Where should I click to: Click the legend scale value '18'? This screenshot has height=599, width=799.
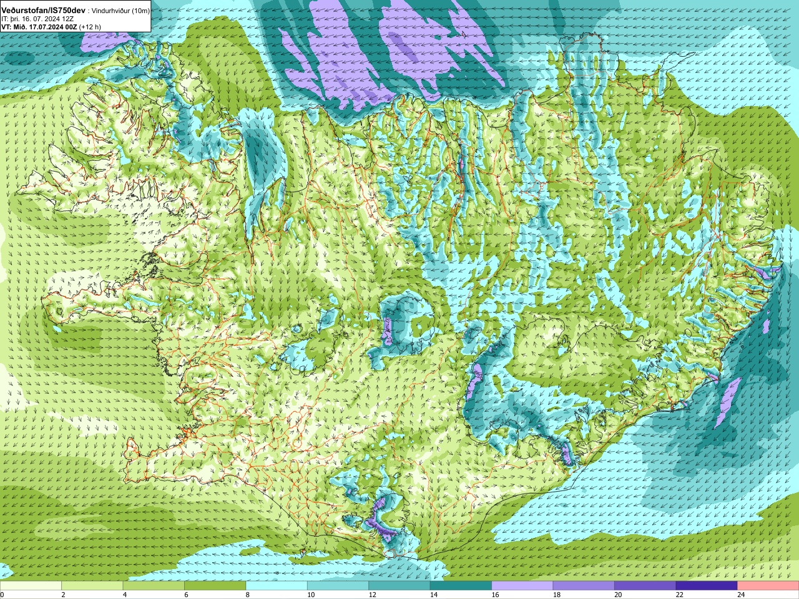(557, 595)
